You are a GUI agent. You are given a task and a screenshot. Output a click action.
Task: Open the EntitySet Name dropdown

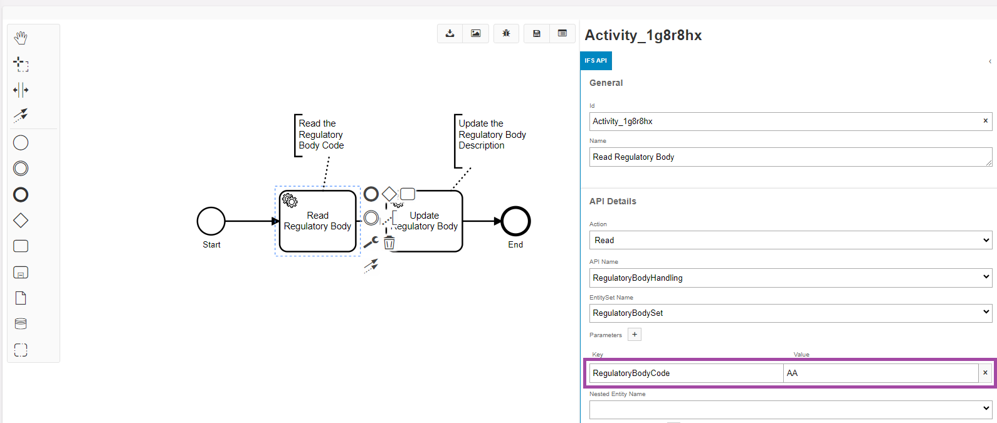790,313
